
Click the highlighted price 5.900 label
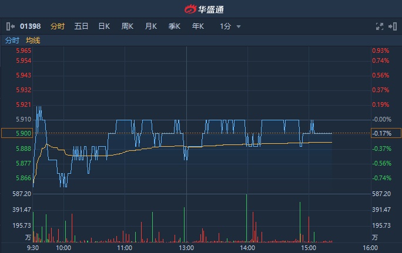pyautogui.click(x=17, y=133)
